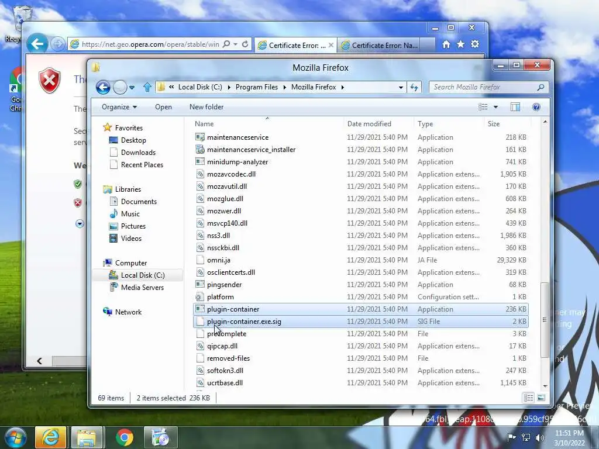Open Internet Explorer from the taskbar
599x449 pixels.
(x=50, y=437)
